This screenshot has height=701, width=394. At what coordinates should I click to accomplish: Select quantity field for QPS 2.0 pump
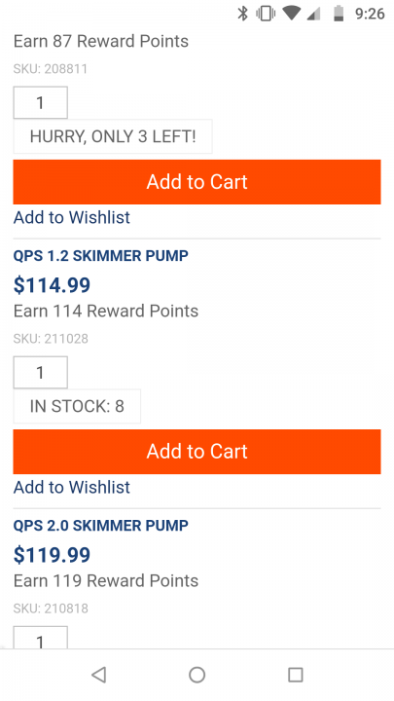pyautogui.click(x=41, y=638)
